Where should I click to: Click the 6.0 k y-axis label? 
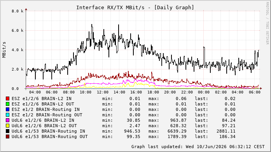click(x=17, y=31)
